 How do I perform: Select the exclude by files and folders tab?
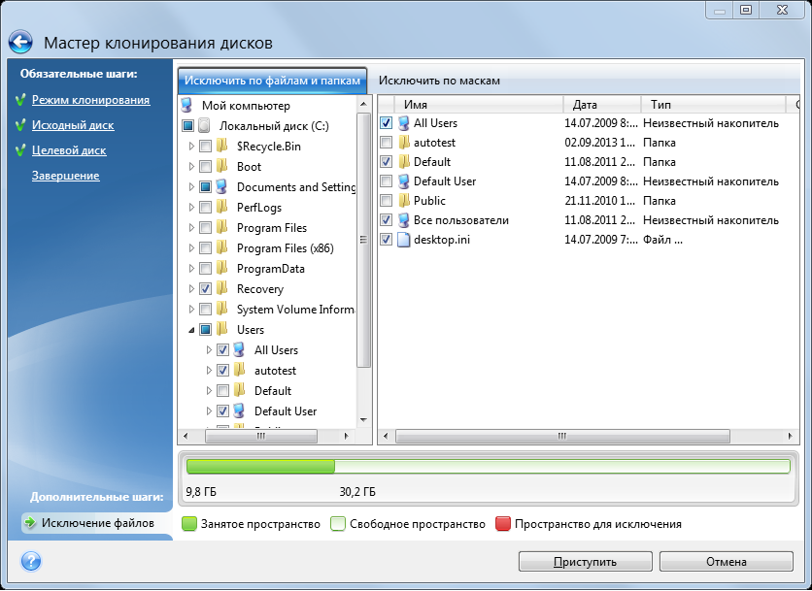click(272, 81)
